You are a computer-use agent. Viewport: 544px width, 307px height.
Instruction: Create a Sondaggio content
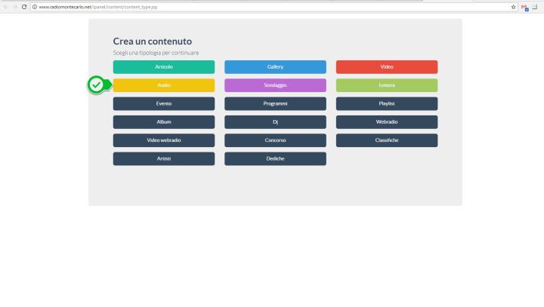pyautogui.click(x=275, y=85)
